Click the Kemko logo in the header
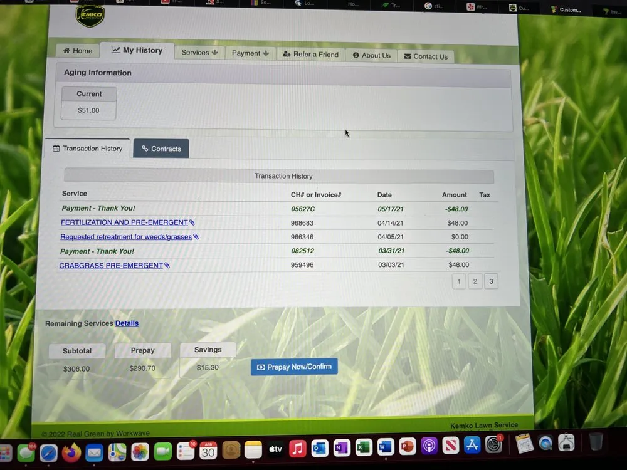This screenshot has width=627, height=470. point(90,16)
